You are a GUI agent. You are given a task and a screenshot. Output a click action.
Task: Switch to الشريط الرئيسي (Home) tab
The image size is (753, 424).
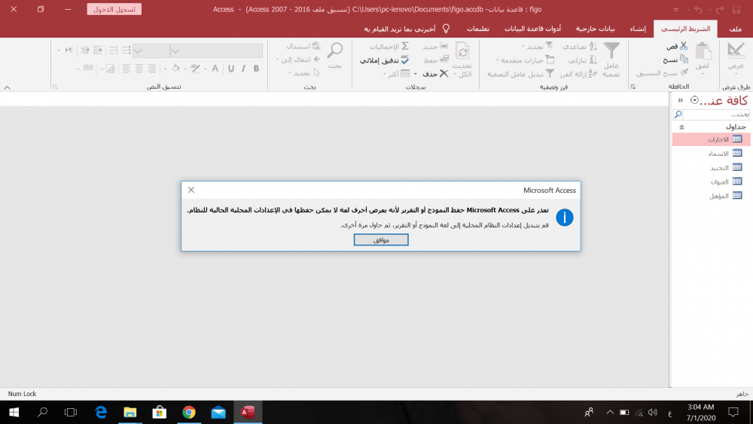[x=685, y=29]
